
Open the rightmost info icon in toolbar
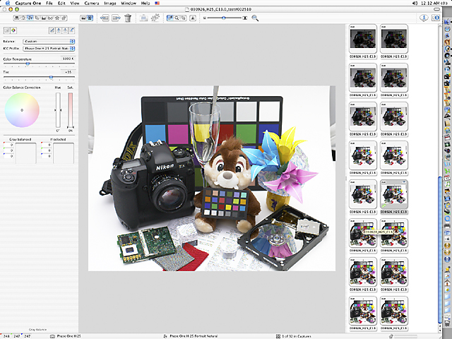point(436,18)
